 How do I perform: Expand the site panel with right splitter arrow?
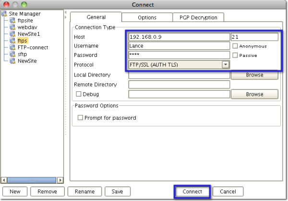click(66, 17)
